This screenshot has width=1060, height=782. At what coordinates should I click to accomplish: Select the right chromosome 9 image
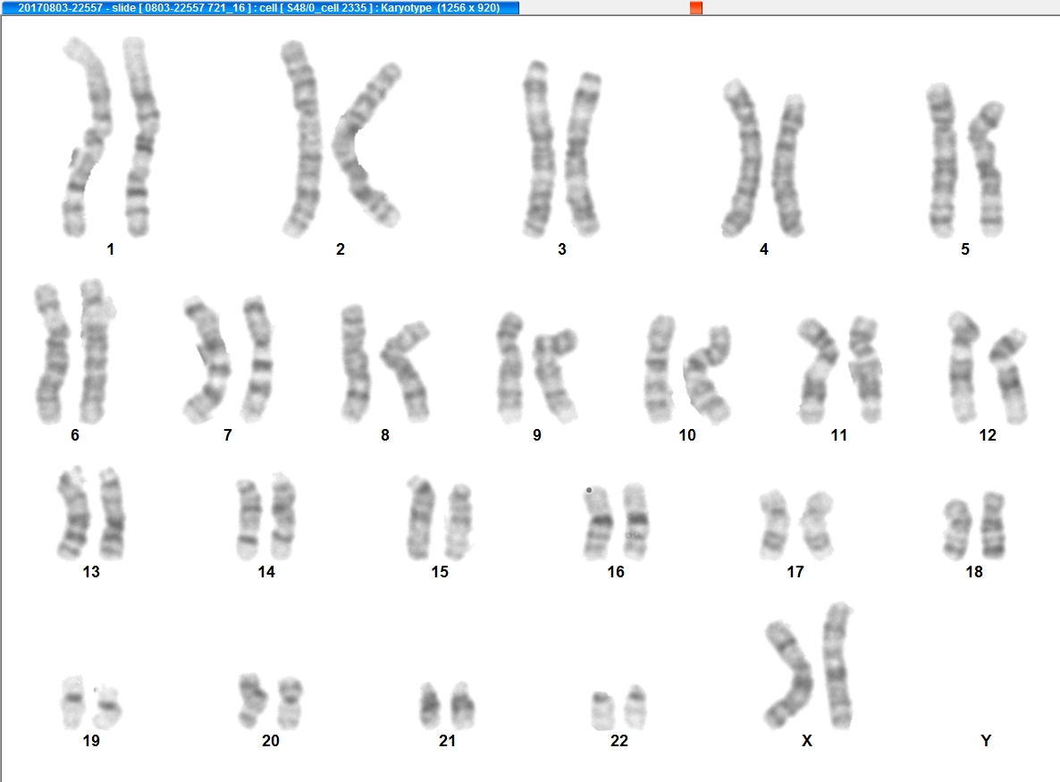coord(555,375)
